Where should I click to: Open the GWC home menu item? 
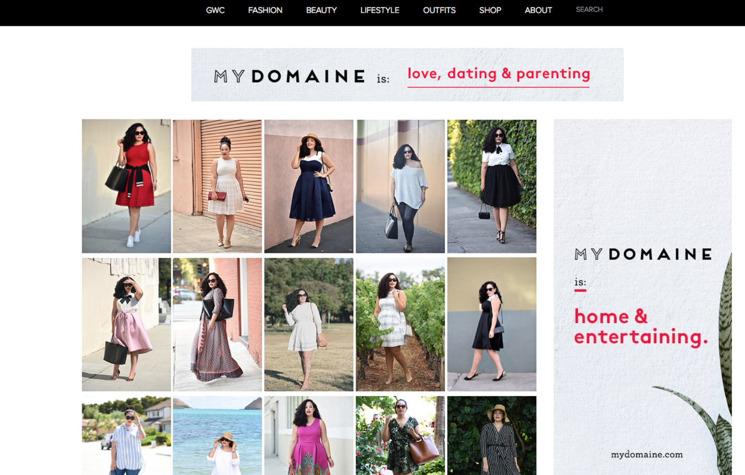pyautogui.click(x=215, y=10)
